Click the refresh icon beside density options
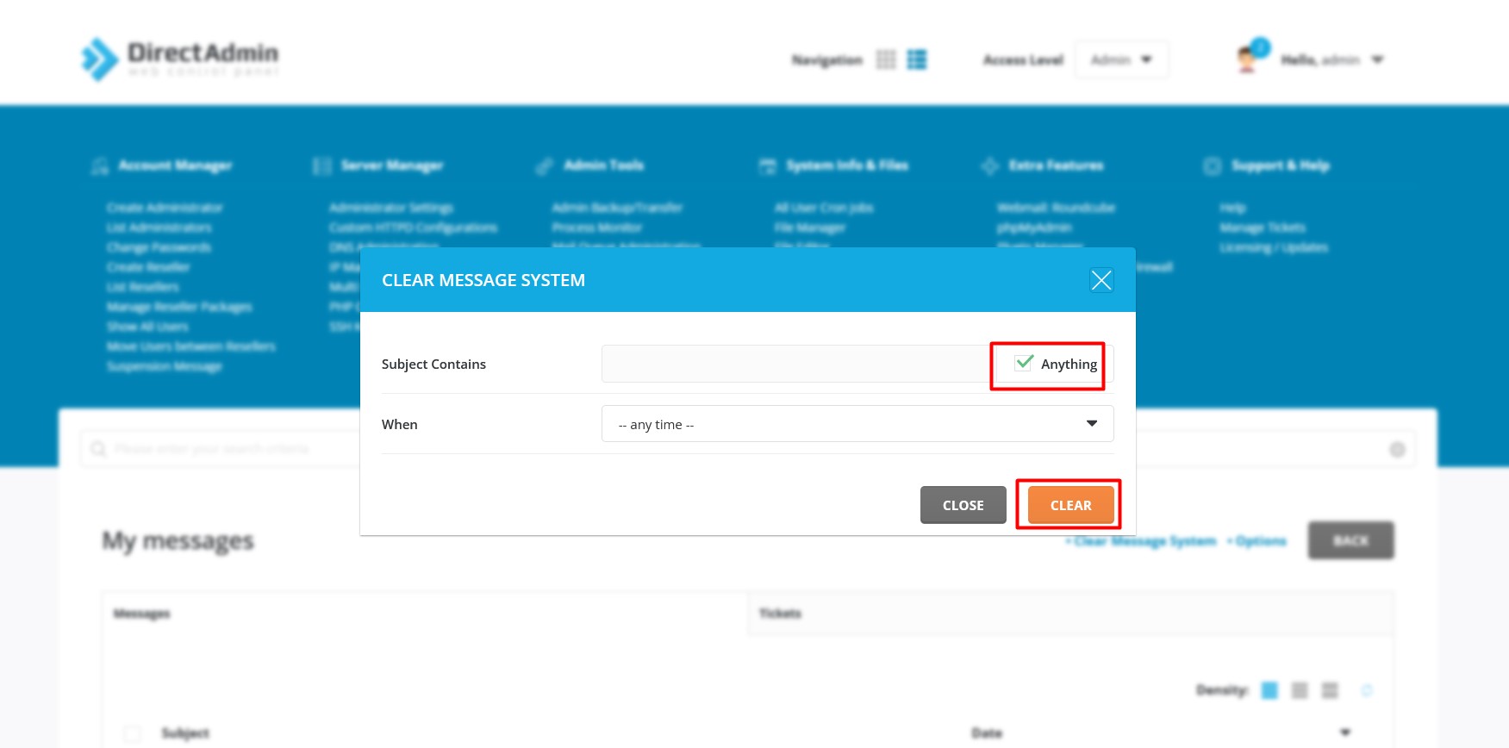1509x748 pixels. [x=1366, y=690]
